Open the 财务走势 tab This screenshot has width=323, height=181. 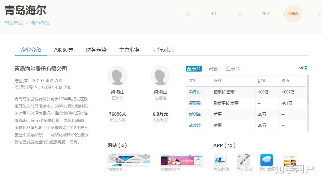click(x=96, y=50)
